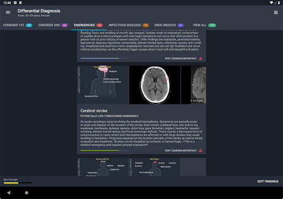
Task: Open the Severe with DT symptom diagram
Action: pyautogui.click(x=103, y=167)
